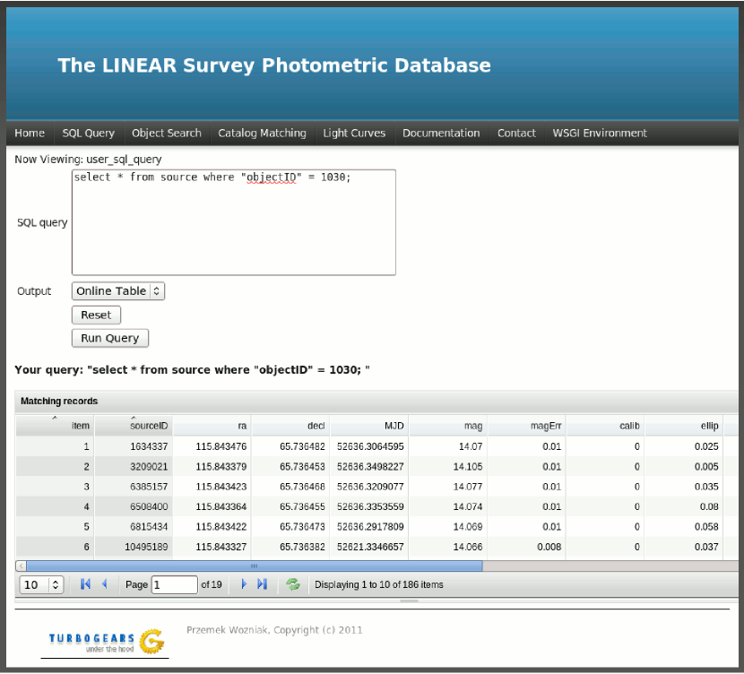The image size is (744, 674).
Task: Go to the first page of results
Action: coord(86,584)
